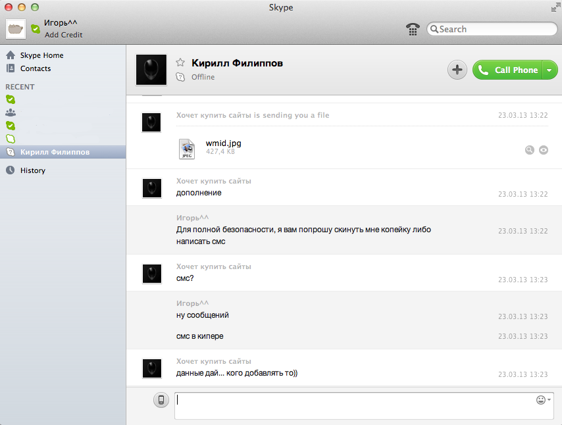Open the emoticon smiley picker

[543, 400]
